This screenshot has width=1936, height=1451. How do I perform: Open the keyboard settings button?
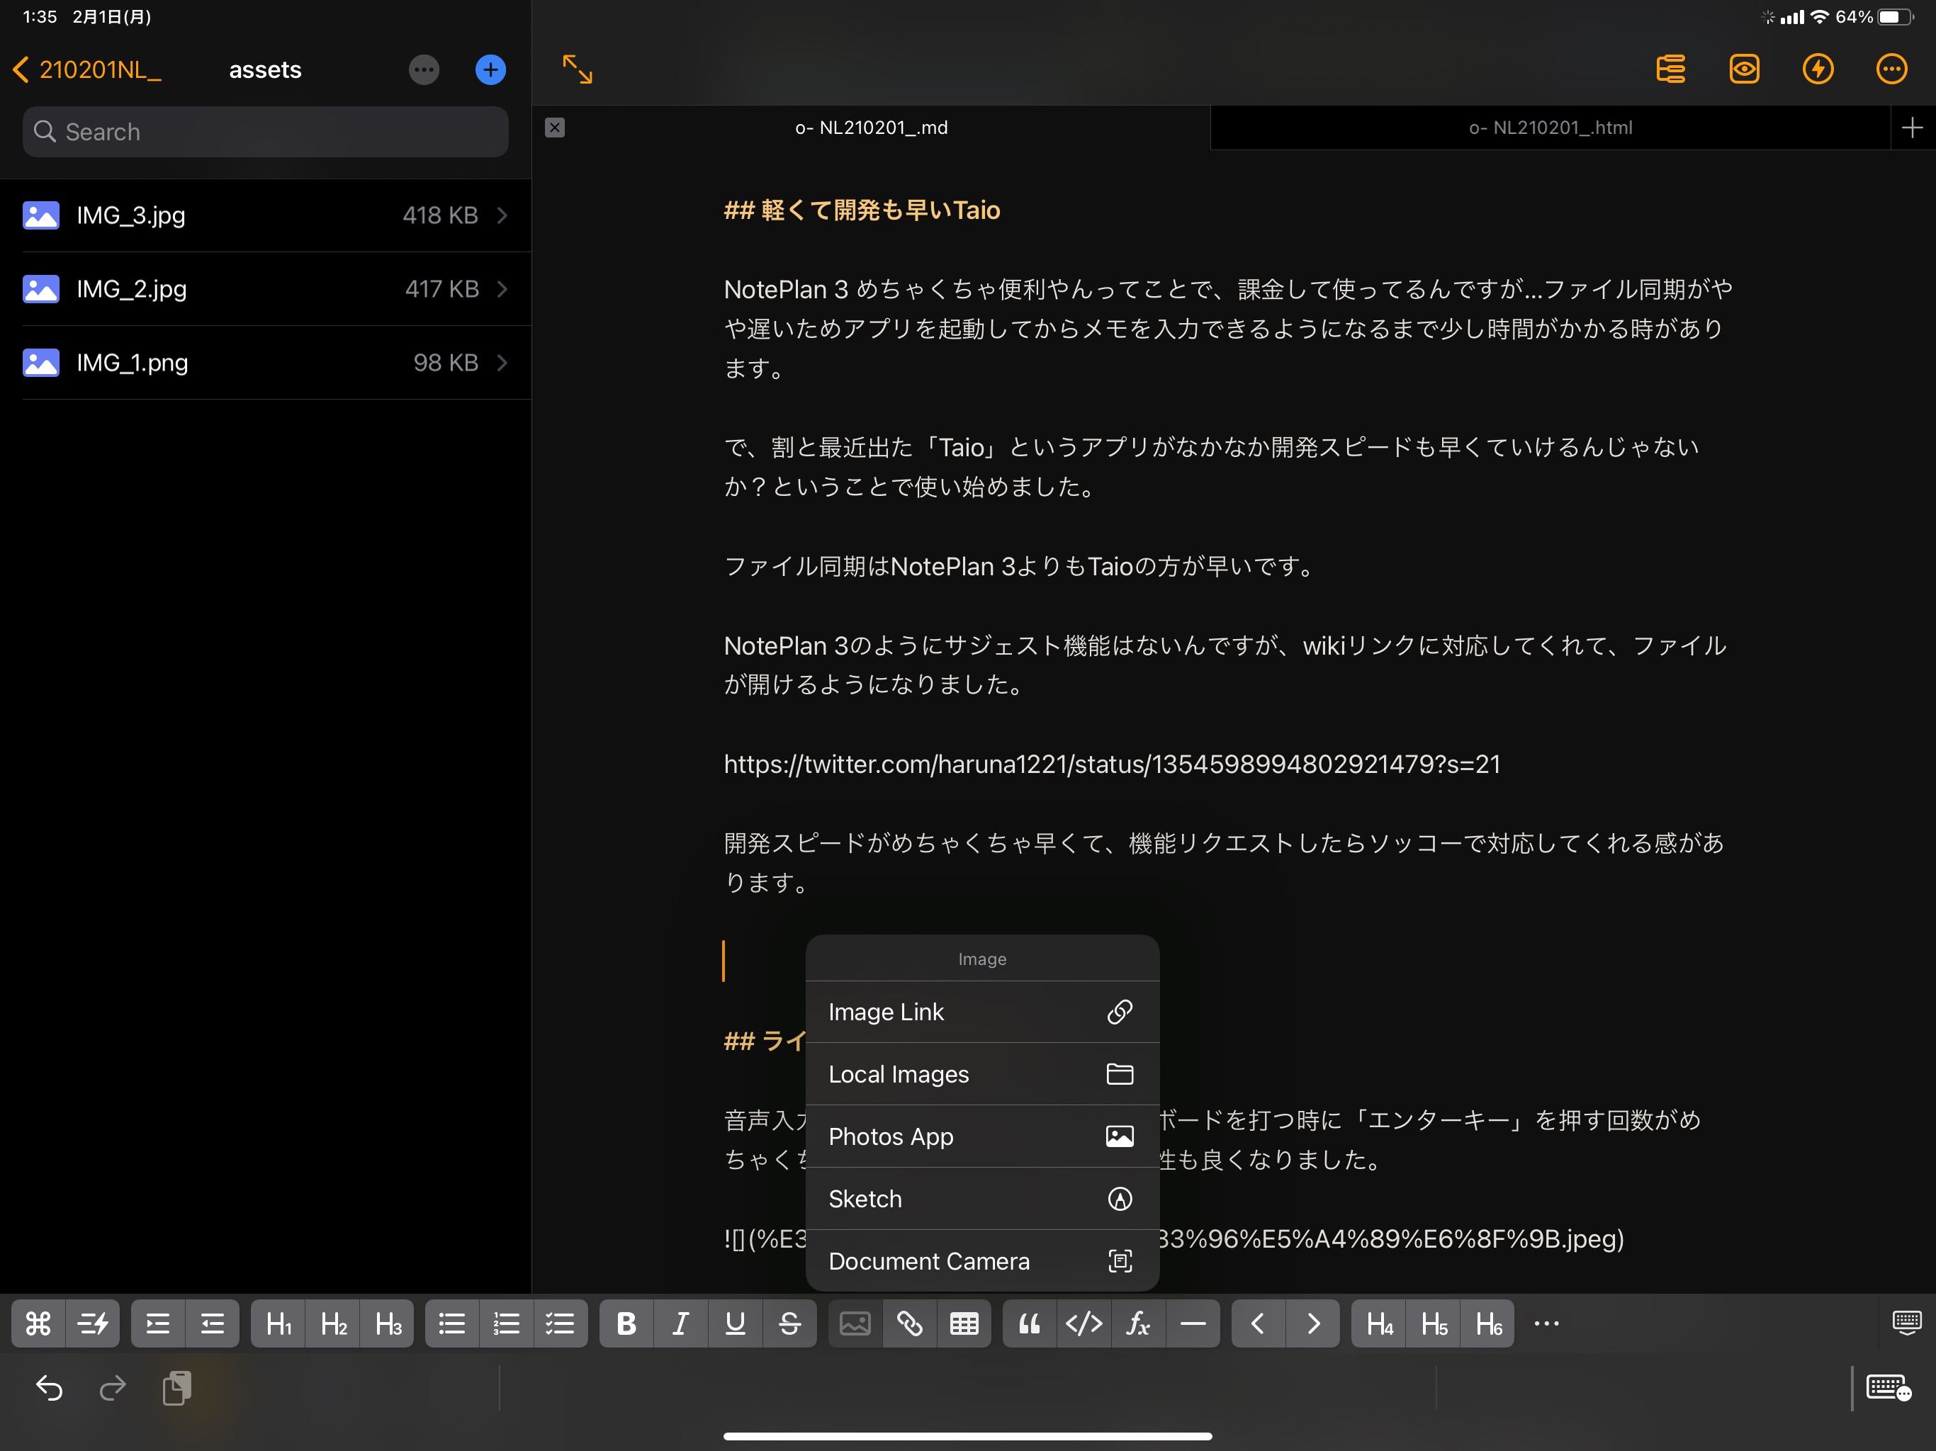tap(1888, 1388)
